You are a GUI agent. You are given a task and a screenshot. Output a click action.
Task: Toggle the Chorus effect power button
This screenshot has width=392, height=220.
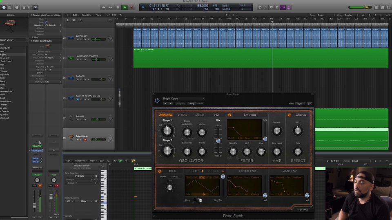289,115
